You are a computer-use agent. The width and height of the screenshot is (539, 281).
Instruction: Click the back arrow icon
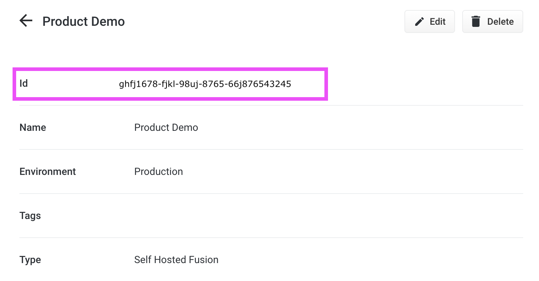[x=26, y=21]
